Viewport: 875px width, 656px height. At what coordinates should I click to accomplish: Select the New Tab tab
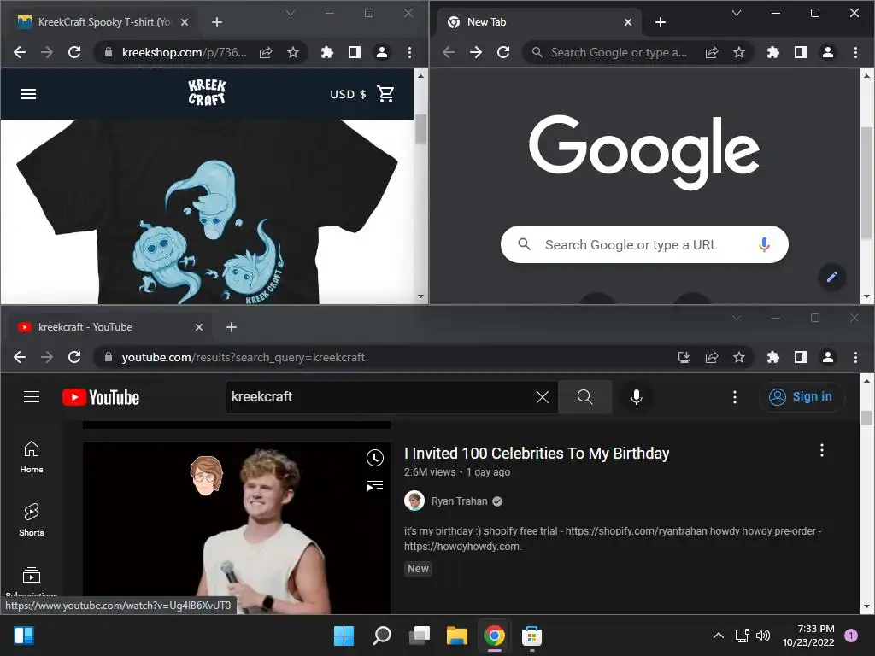538,22
